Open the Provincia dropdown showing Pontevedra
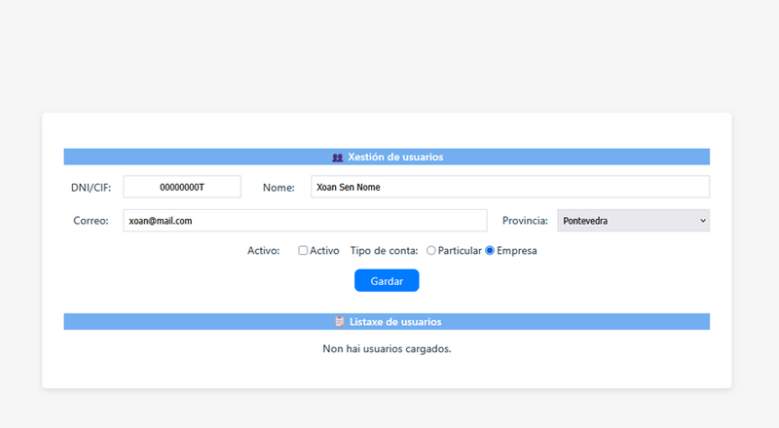 634,221
